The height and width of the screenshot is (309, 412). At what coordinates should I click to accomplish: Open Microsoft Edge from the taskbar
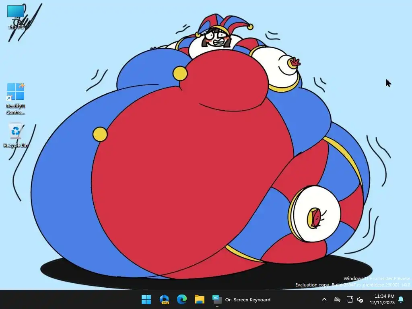182,299
